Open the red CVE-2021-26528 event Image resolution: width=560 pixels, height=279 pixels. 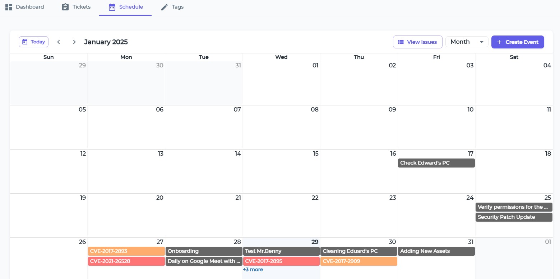tap(126, 261)
